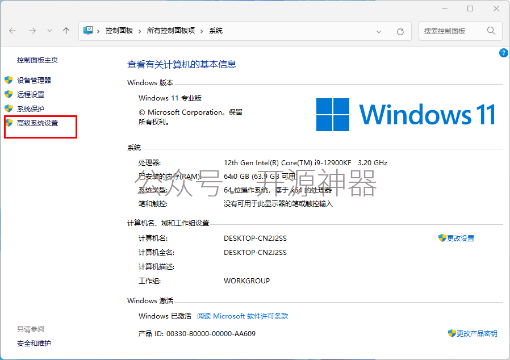Select processor text 12th Gen Intel(R) Core(TM) i9-12900KF

click(287, 163)
